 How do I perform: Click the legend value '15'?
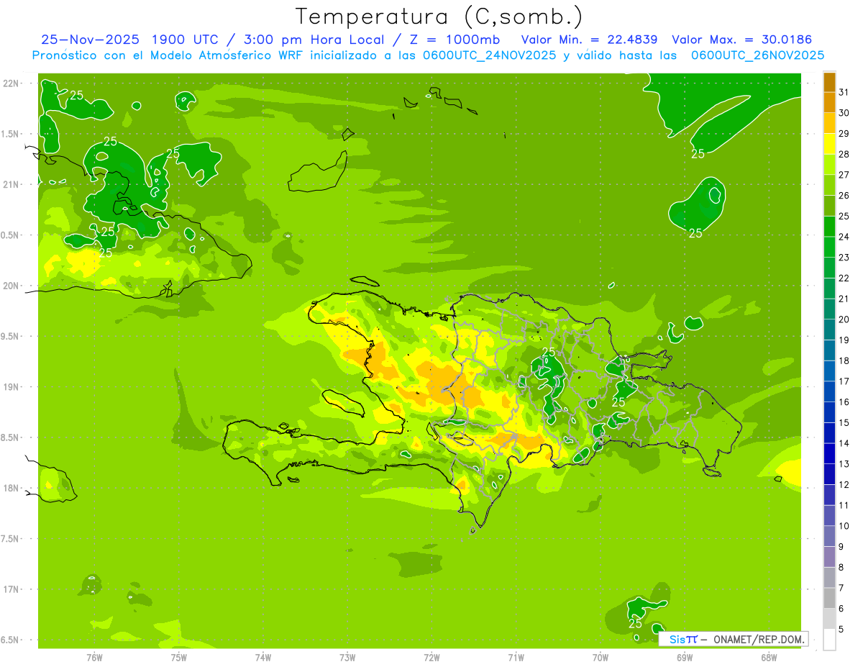click(844, 422)
